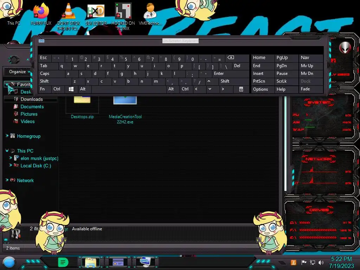Toggle the Caps key on keyboard
Viewport: 360px width, 270px height.
(x=51, y=73)
